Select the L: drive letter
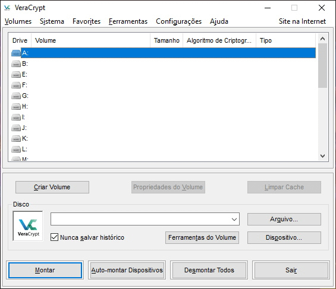 point(24,149)
